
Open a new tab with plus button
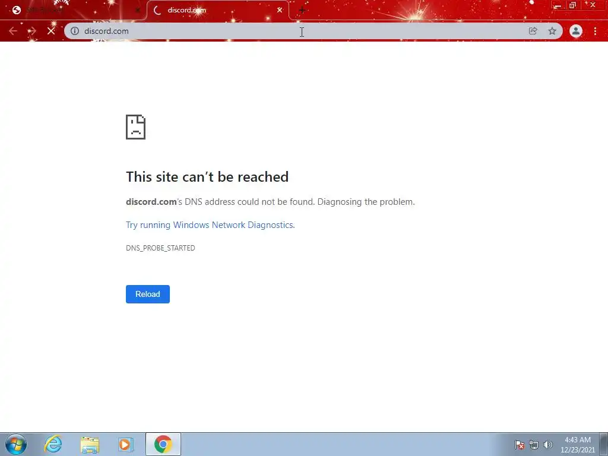[302, 10]
